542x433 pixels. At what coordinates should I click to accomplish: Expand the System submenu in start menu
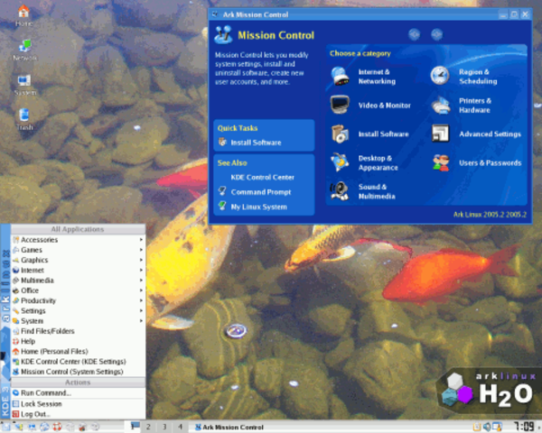click(x=78, y=321)
